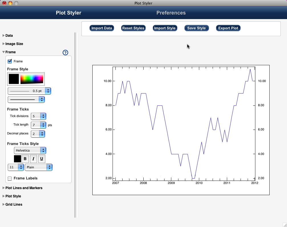Toggle bold for frame ticks text
This screenshot has width=287, height=227.
pos(25,159)
